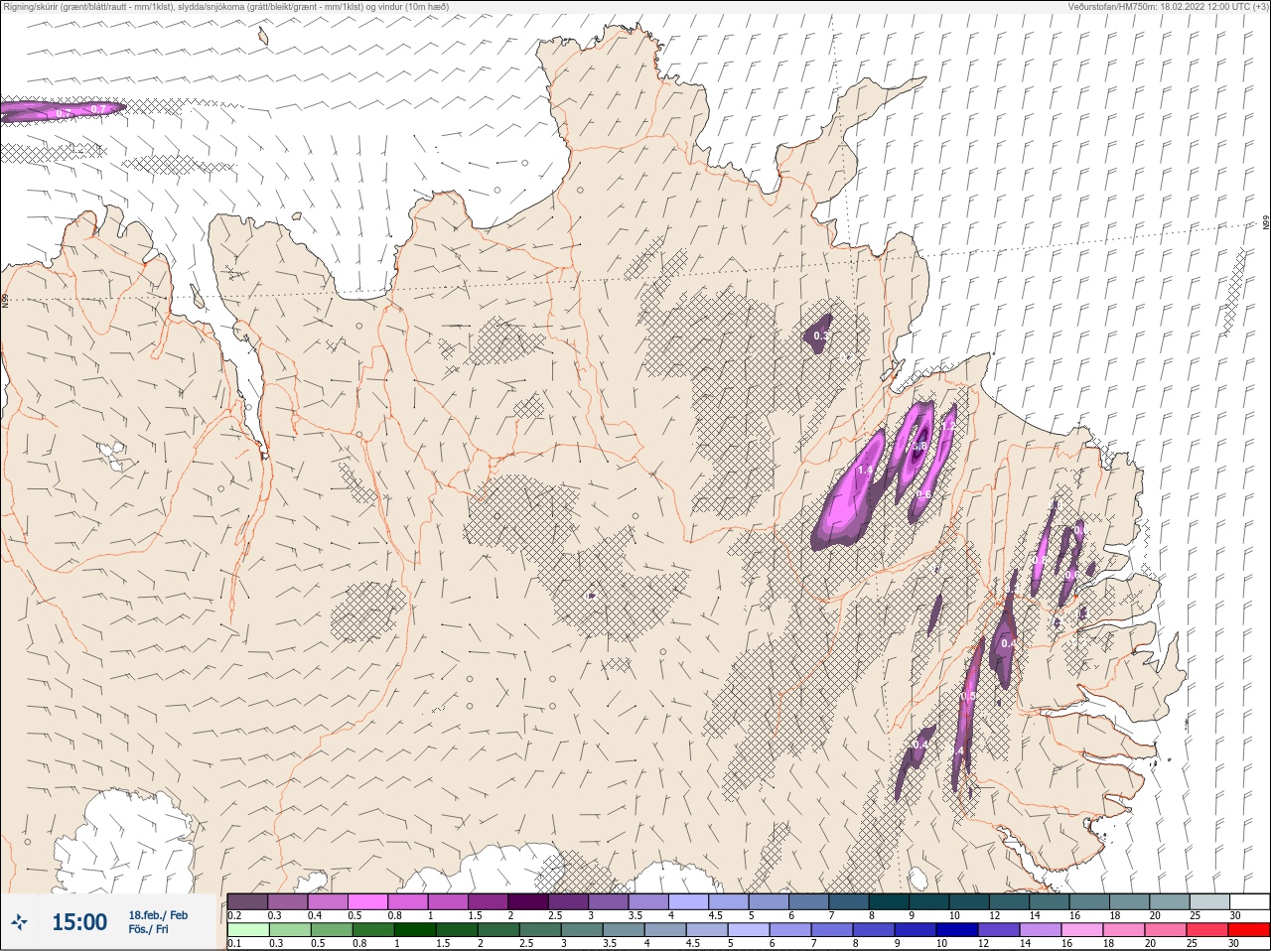Pick lower scale swatch between 0.1 and 0.3
The width and height of the screenshot is (1271, 951).
tap(247, 930)
